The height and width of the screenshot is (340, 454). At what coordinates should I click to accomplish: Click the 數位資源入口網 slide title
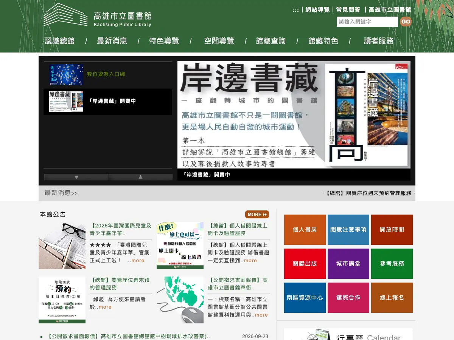tap(106, 74)
